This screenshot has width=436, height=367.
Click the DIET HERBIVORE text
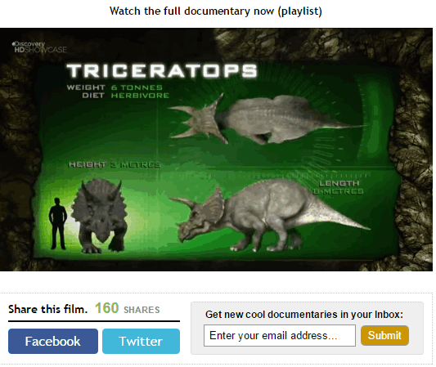coord(125,96)
